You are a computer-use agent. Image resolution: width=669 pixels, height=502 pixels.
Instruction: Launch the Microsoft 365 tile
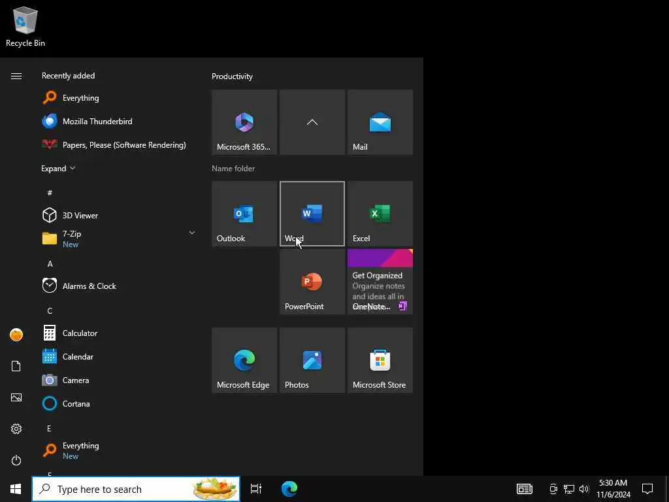244,122
